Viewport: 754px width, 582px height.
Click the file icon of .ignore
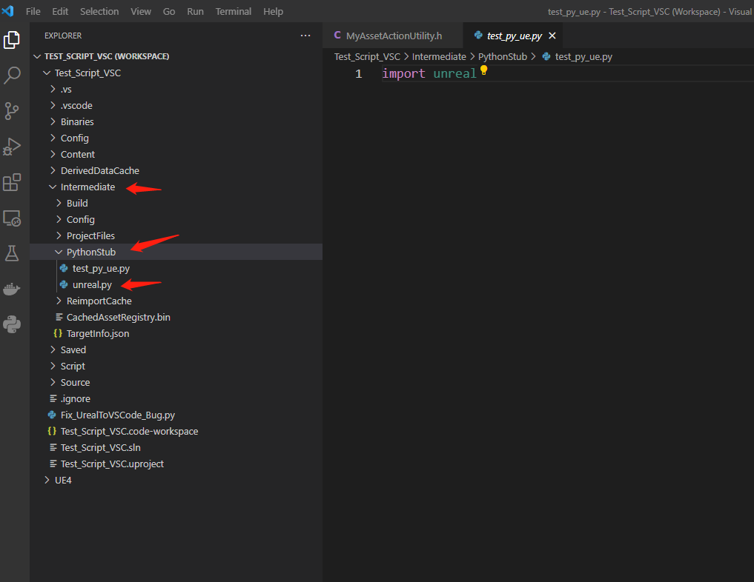(x=53, y=398)
